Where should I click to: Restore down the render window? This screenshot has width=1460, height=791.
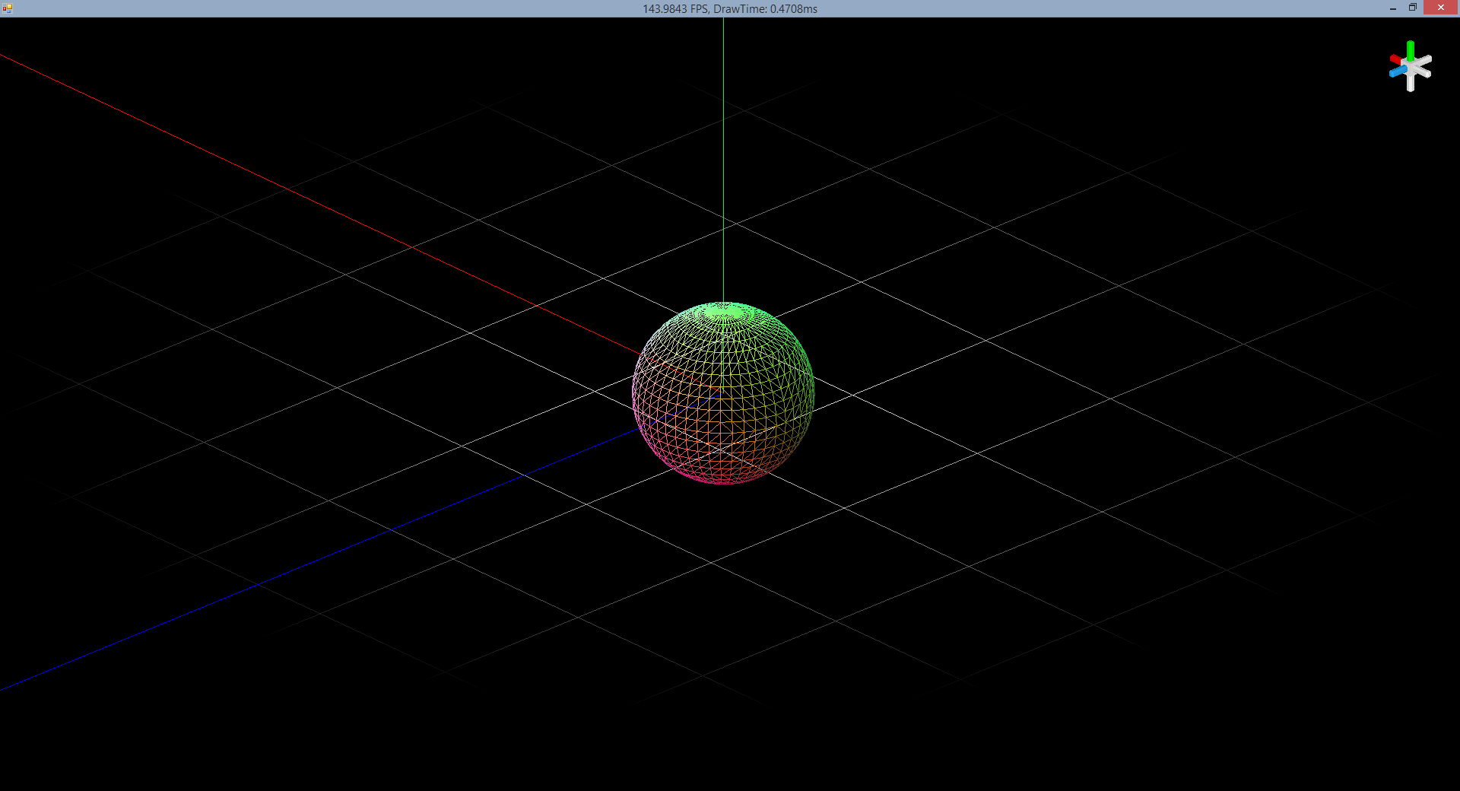pos(1413,8)
